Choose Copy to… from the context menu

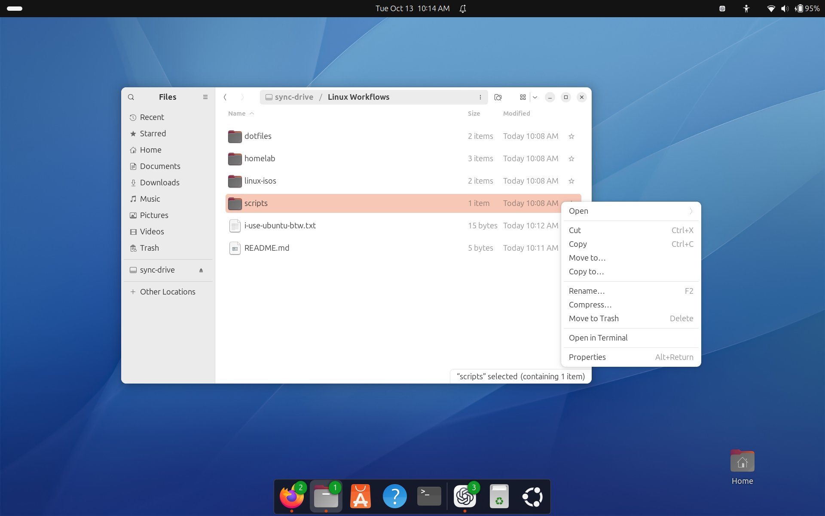click(631, 272)
